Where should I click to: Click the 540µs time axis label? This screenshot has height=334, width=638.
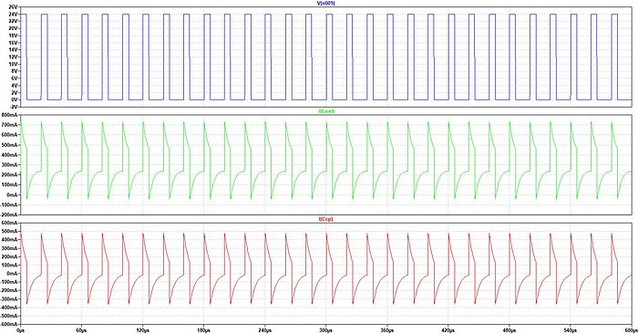(x=570, y=330)
